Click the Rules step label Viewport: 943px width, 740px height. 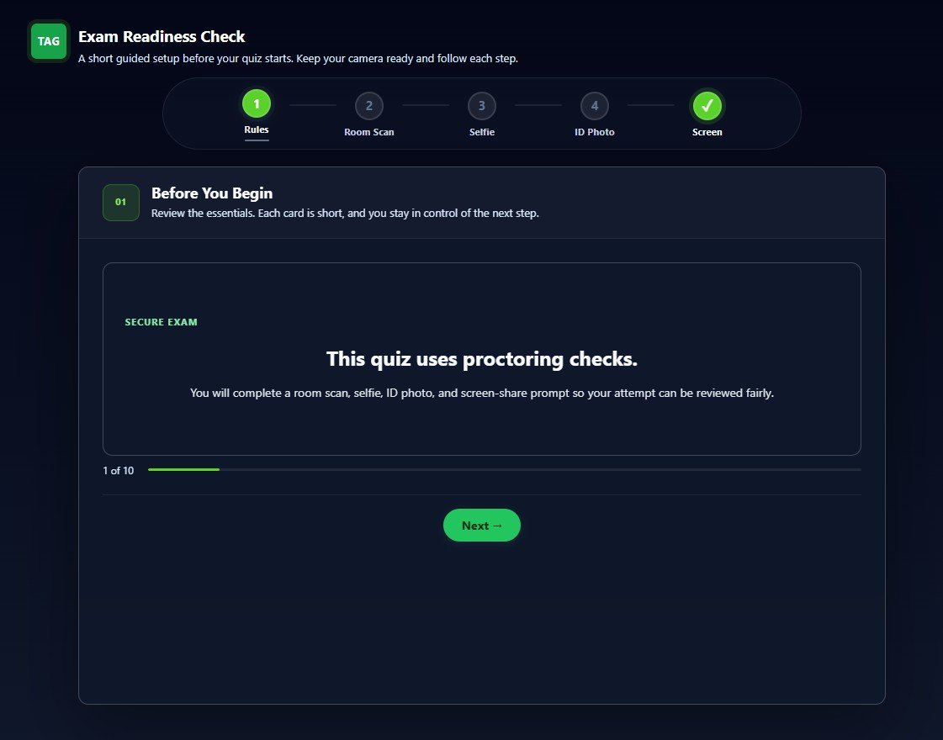257,129
